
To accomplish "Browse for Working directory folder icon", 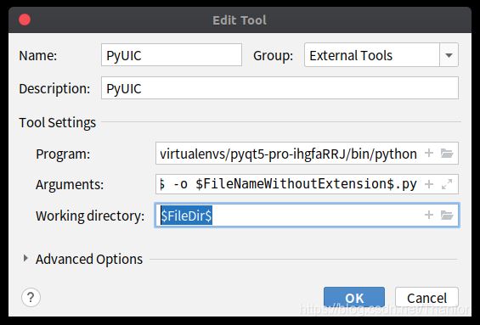I will pyautogui.click(x=447, y=216).
